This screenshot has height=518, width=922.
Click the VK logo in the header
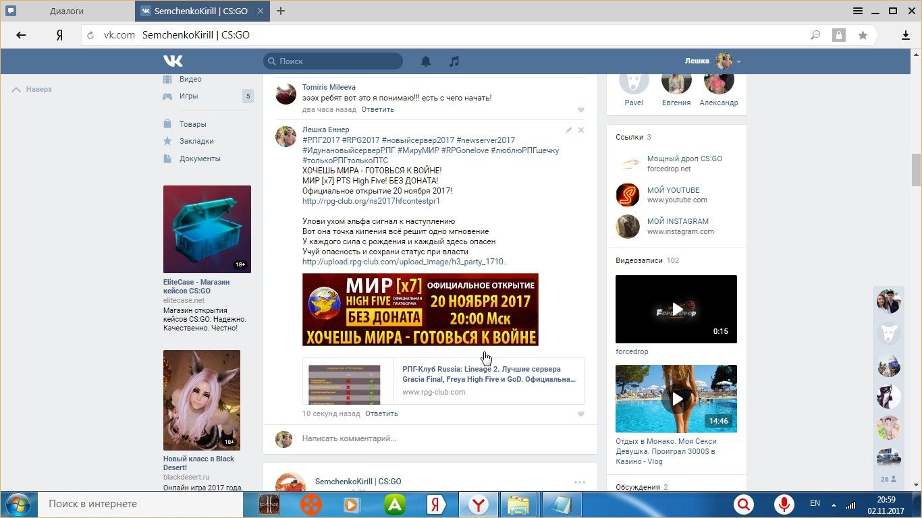click(x=173, y=61)
